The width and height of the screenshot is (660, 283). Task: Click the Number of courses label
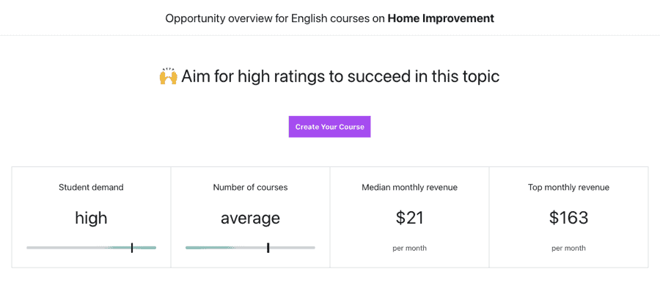click(251, 188)
